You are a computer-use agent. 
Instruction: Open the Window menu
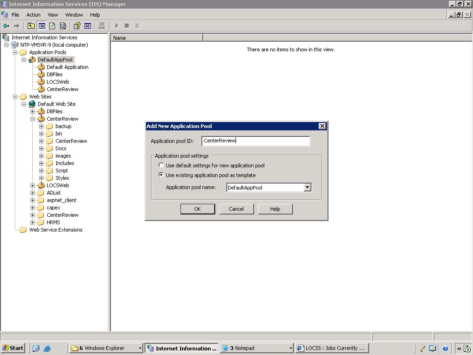click(x=74, y=15)
